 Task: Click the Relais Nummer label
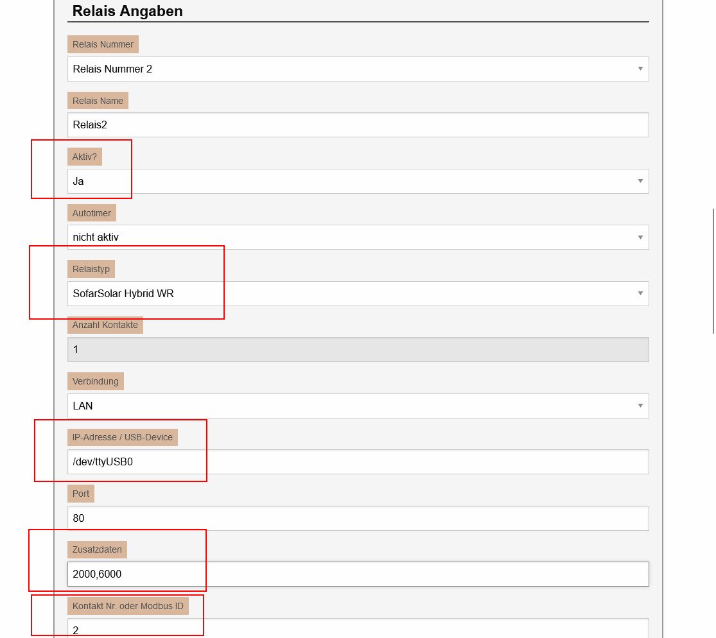103,44
